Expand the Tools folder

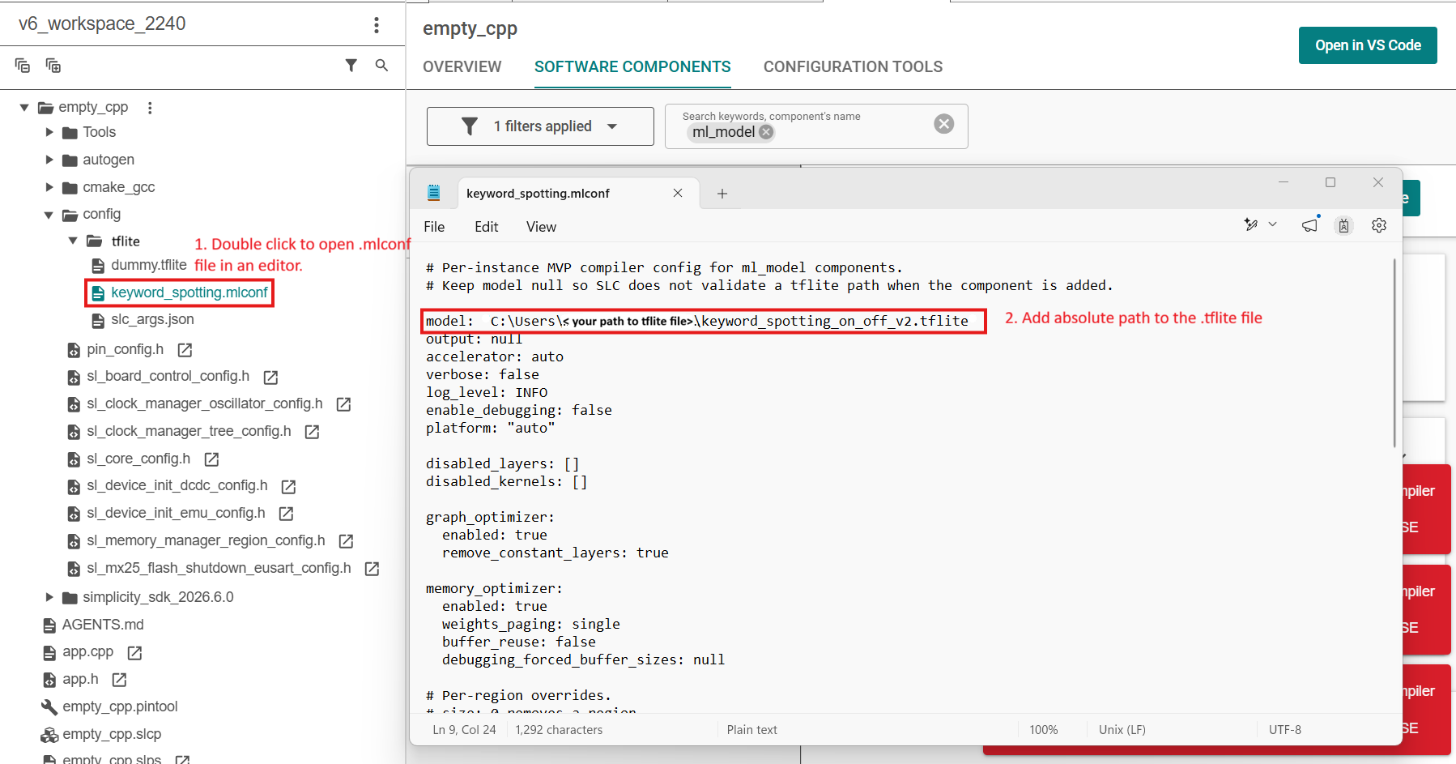[49, 132]
